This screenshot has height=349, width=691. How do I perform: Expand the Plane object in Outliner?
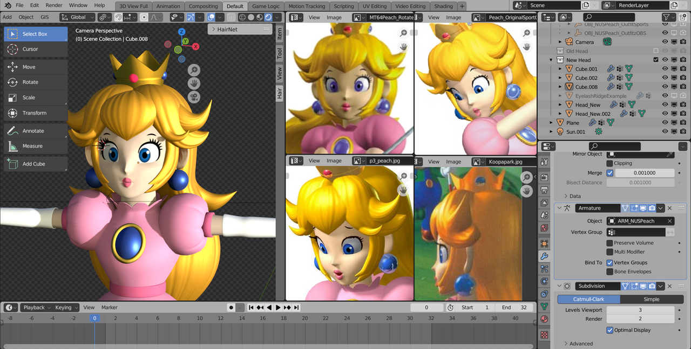click(551, 123)
